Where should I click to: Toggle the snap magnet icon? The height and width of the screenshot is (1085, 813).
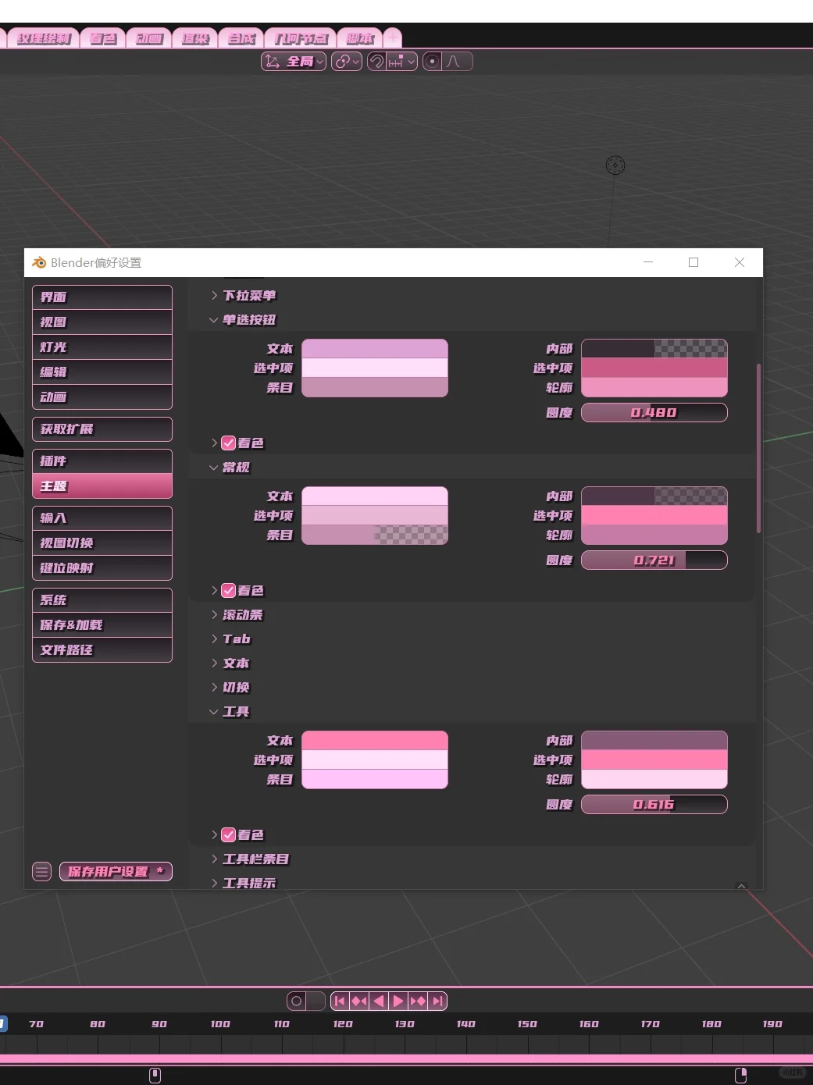click(x=376, y=61)
